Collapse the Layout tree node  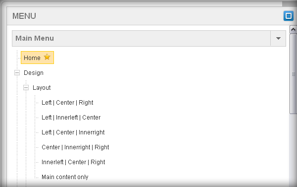pyautogui.click(x=26, y=87)
